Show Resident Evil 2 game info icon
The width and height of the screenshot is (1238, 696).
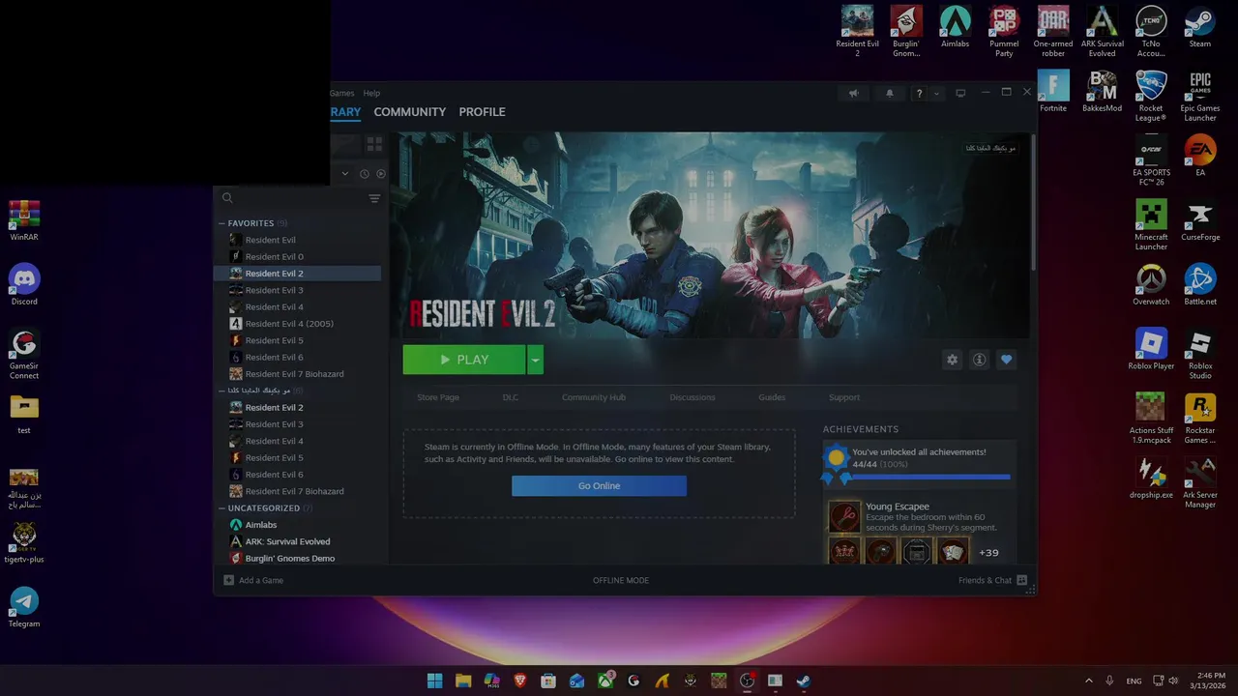click(979, 360)
